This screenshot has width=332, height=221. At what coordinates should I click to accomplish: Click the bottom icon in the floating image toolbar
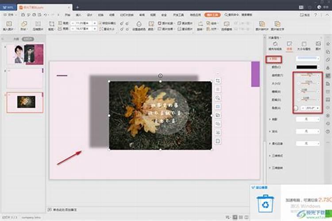(218, 141)
